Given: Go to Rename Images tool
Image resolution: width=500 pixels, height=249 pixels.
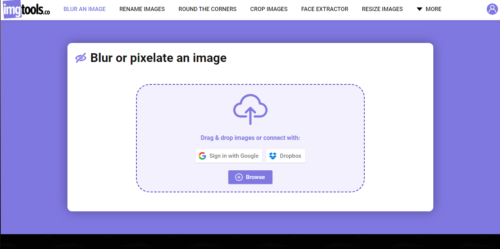Looking at the screenshot, I should click(x=142, y=9).
